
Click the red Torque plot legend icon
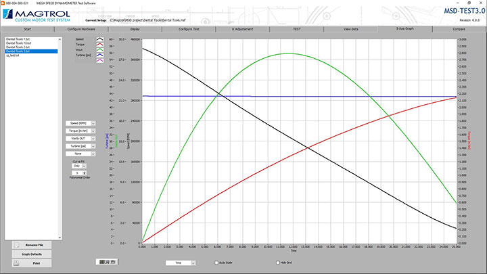tap(101, 45)
